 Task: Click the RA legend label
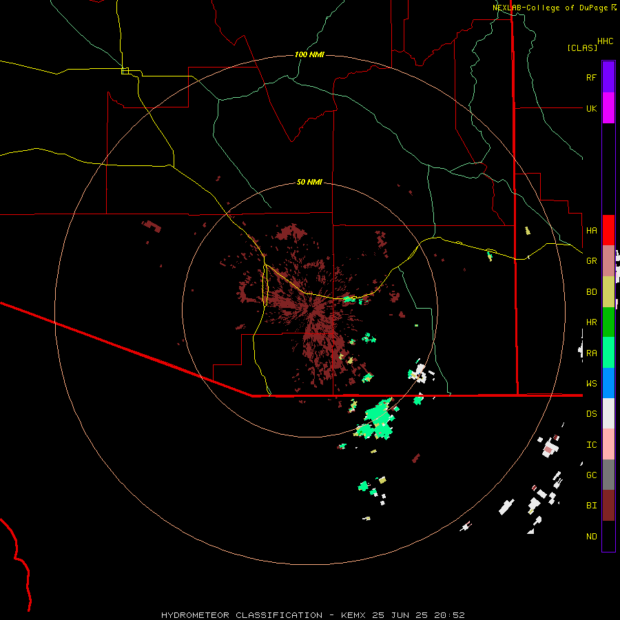point(591,353)
